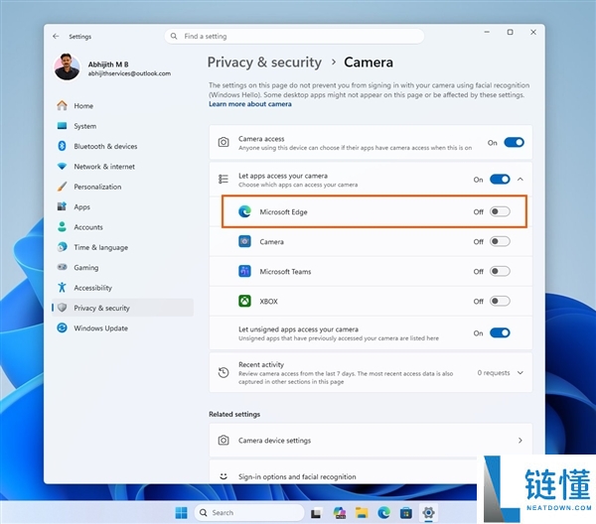This screenshot has height=524, width=596.
Task: Click the Bluetooth icon in sidebar
Action: 62,146
